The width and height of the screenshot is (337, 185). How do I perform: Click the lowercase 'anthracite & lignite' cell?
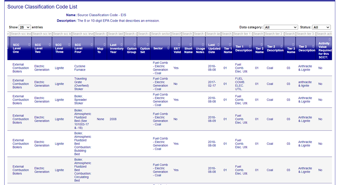(305, 84)
